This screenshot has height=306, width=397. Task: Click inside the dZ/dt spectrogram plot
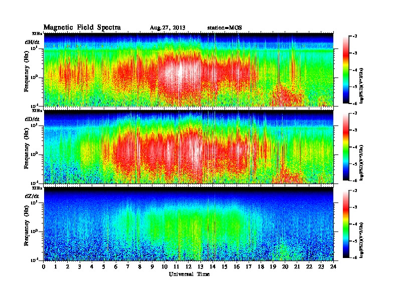188,224
